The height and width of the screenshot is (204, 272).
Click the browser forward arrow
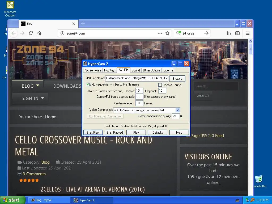22,33
